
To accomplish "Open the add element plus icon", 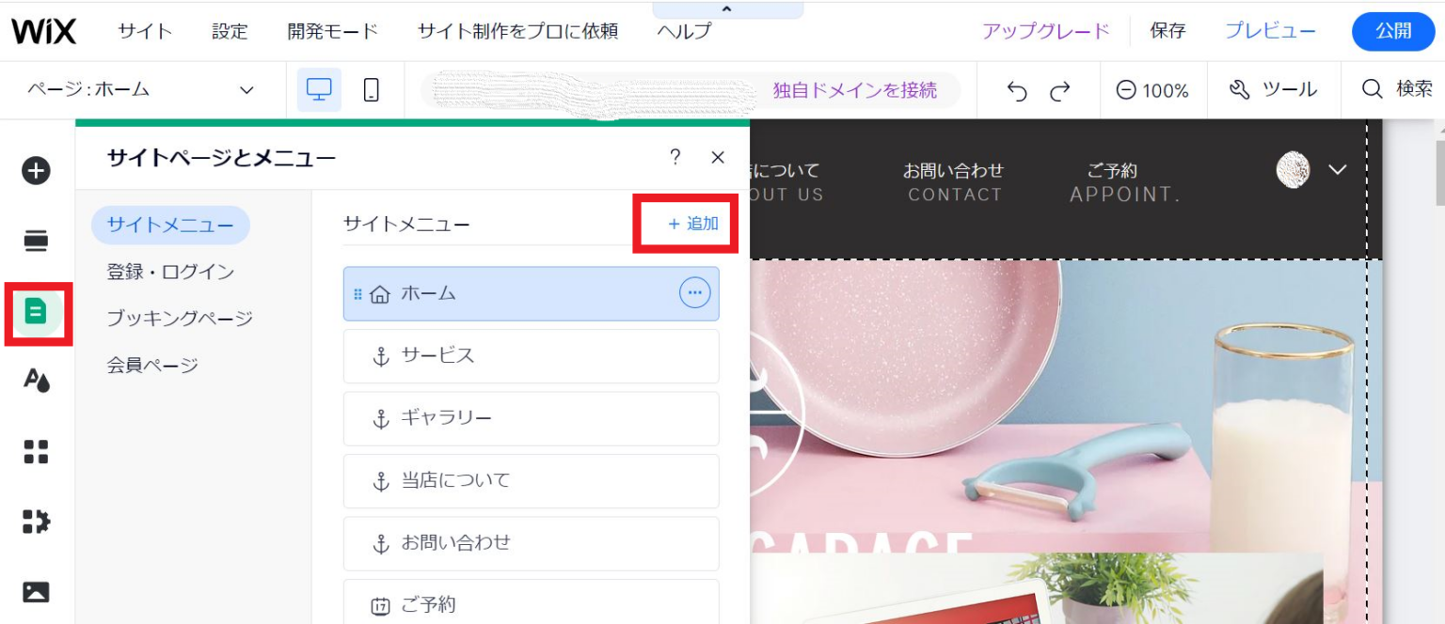I will click(x=36, y=170).
